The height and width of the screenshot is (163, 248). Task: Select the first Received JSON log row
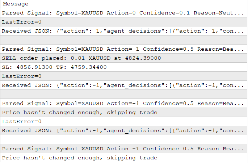click(123, 31)
